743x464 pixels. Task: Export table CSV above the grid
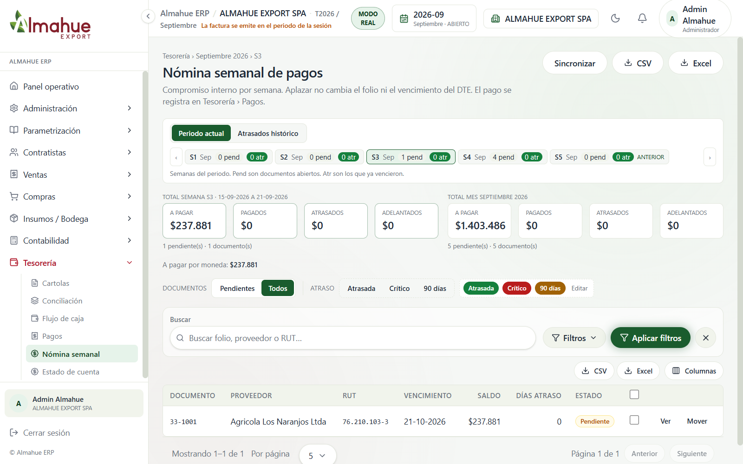(x=594, y=371)
